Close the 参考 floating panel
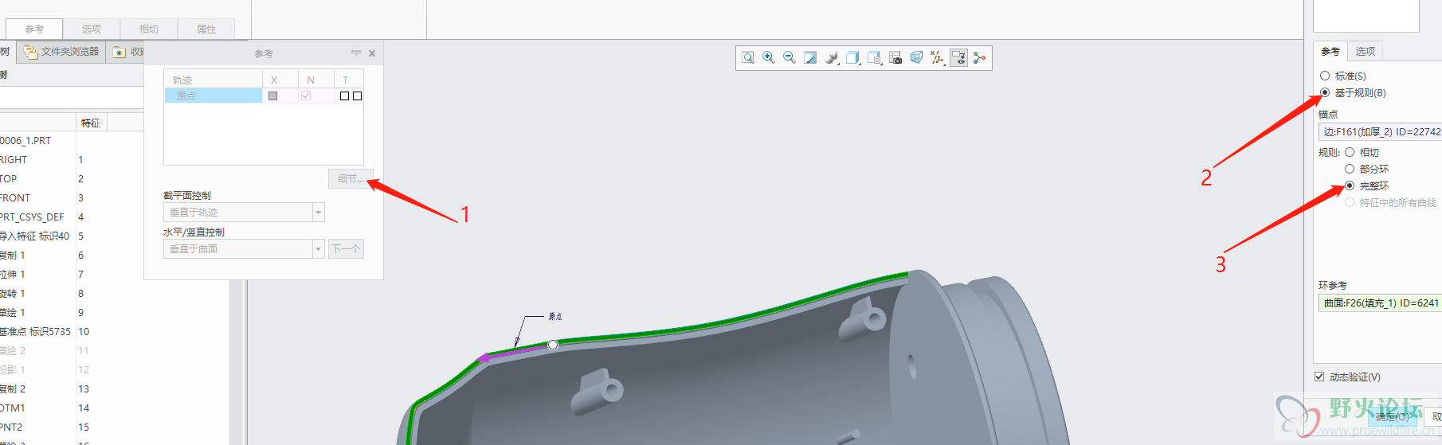1442x445 pixels. click(x=372, y=53)
